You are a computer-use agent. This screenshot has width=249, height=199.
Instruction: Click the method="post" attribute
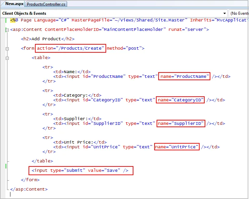124,48
